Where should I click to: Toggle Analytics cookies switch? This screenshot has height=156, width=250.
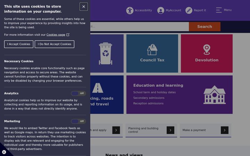(x=78, y=94)
